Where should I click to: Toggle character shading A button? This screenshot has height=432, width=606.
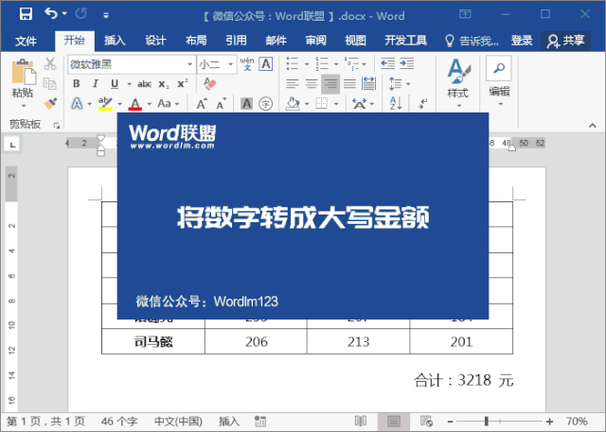(x=246, y=103)
